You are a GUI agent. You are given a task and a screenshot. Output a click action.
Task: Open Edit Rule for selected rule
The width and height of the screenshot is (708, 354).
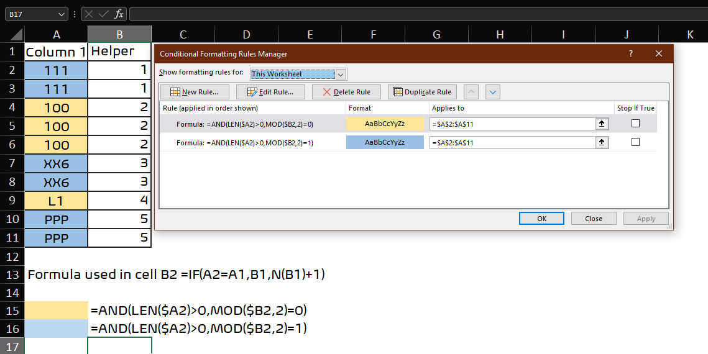pos(270,92)
